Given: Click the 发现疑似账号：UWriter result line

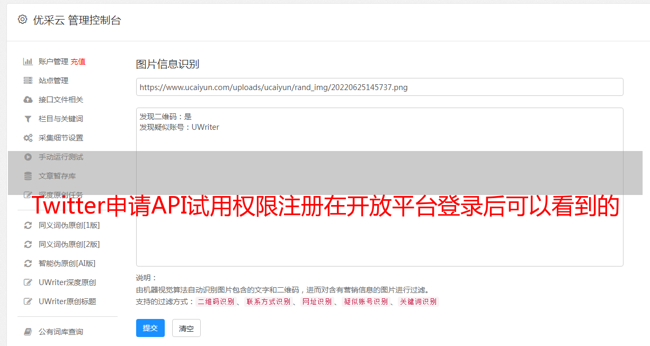Looking at the screenshot, I should pos(180,127).
